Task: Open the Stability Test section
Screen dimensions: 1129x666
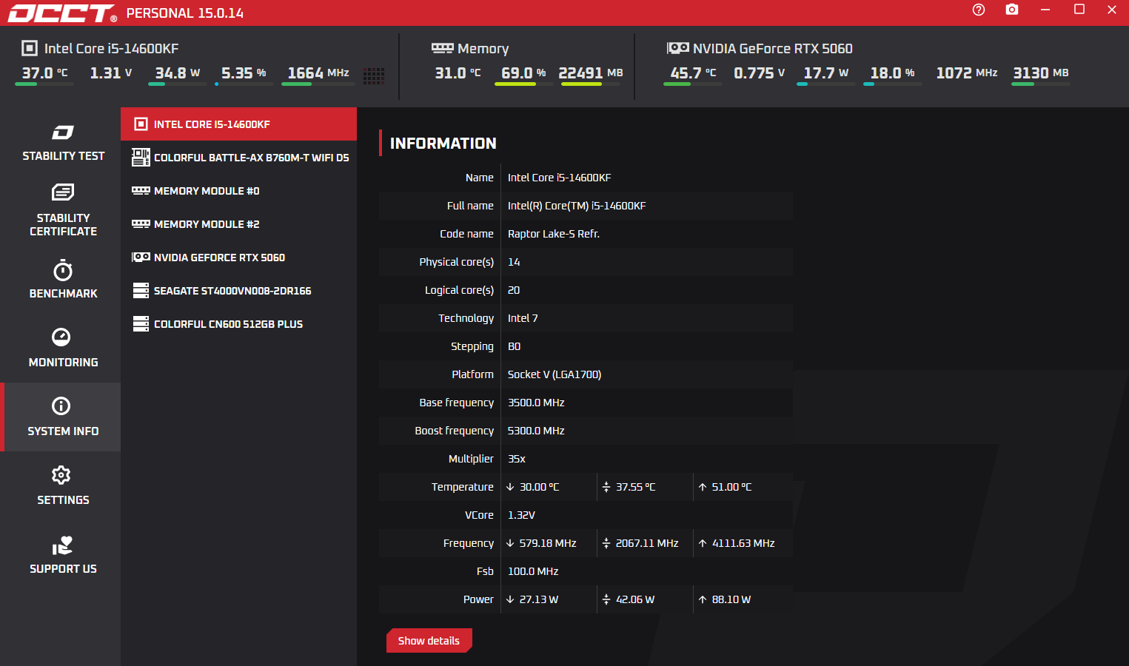Action: 63,143
